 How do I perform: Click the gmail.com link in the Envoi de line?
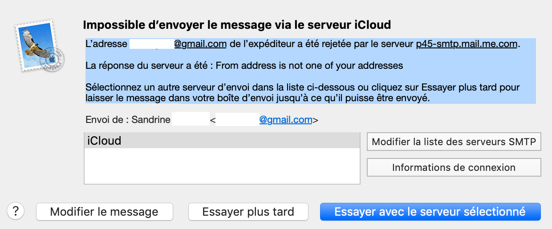(286, 119)
